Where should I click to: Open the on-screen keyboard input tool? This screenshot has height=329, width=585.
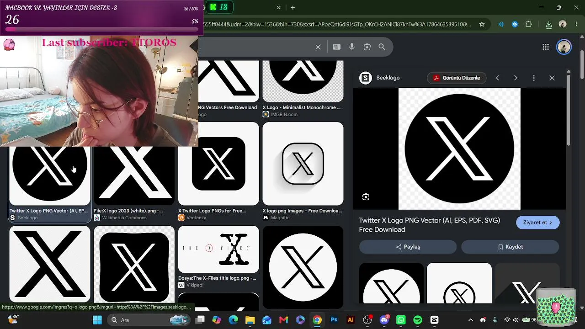(337, 47)
